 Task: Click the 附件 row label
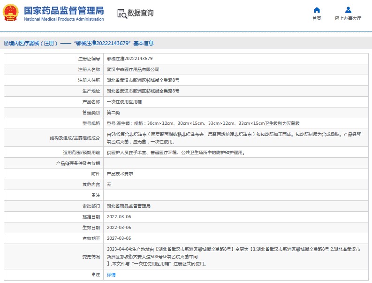(96, 174)
